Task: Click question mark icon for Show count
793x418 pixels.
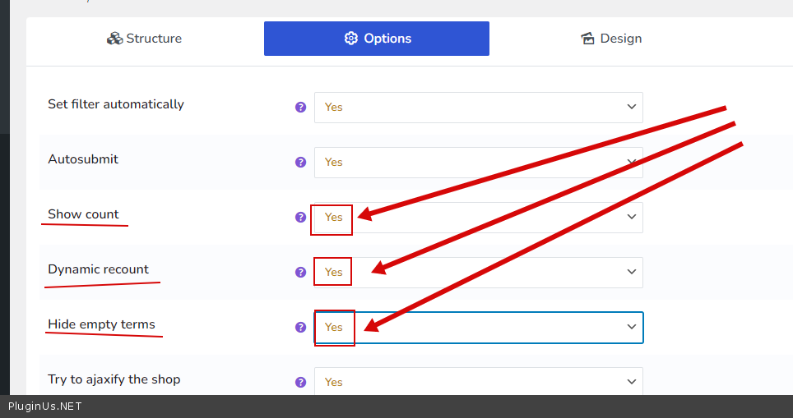Action: (x=300, y=217)
